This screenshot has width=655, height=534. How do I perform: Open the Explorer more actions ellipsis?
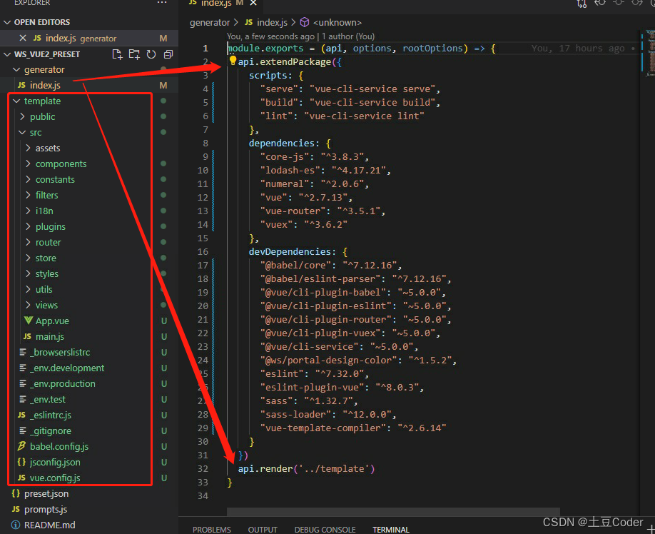click(x=162, y=3)
